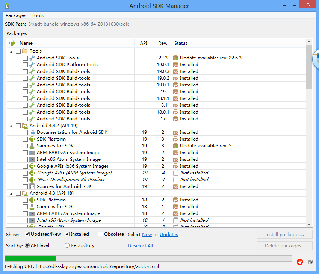Click the Rev. column header
The image size is (319, 274).
[x=163, y=43]
